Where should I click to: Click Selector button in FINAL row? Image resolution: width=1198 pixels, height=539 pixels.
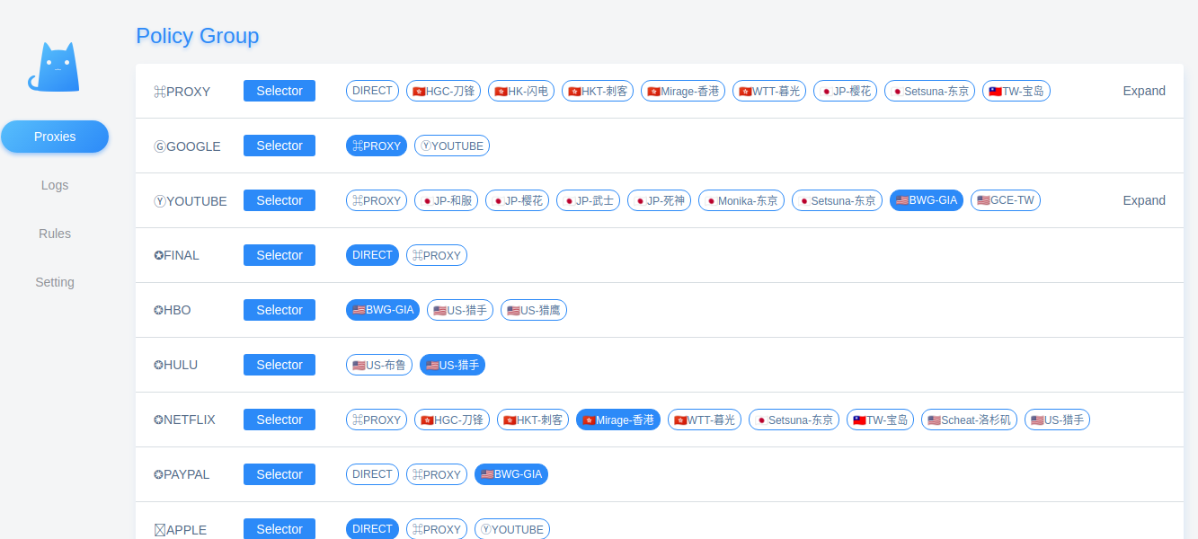pos(280,255)
